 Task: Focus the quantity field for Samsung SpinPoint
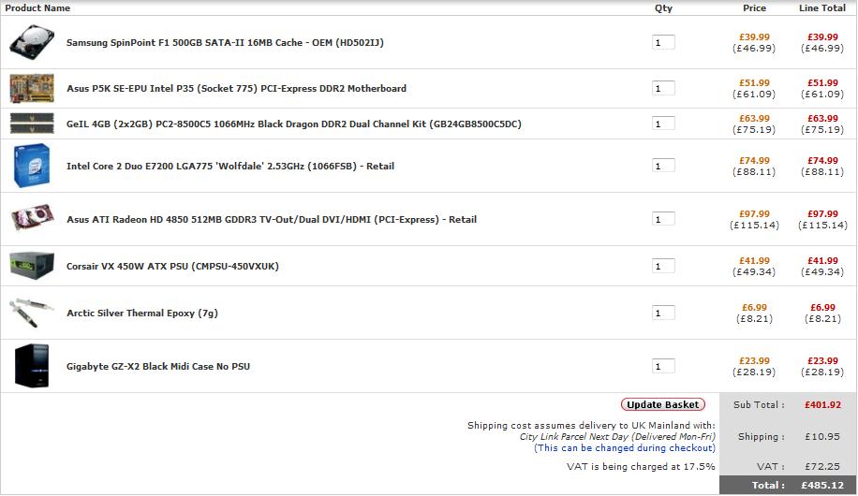[x=663, y=42]
